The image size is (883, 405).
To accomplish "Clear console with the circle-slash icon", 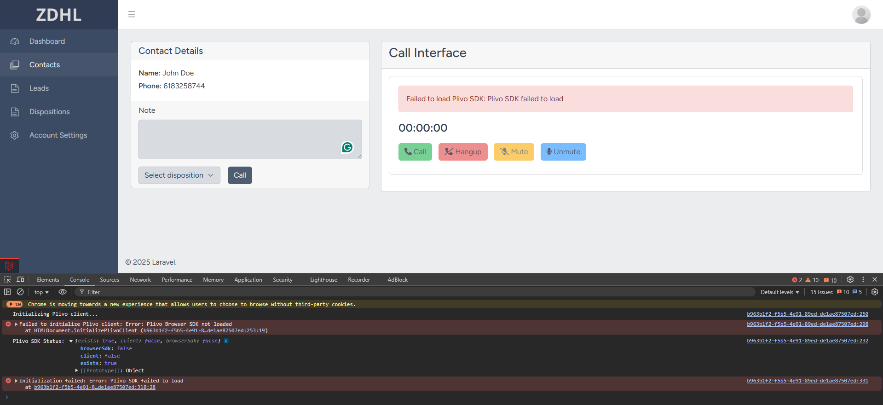I will [x=20, y=292].
